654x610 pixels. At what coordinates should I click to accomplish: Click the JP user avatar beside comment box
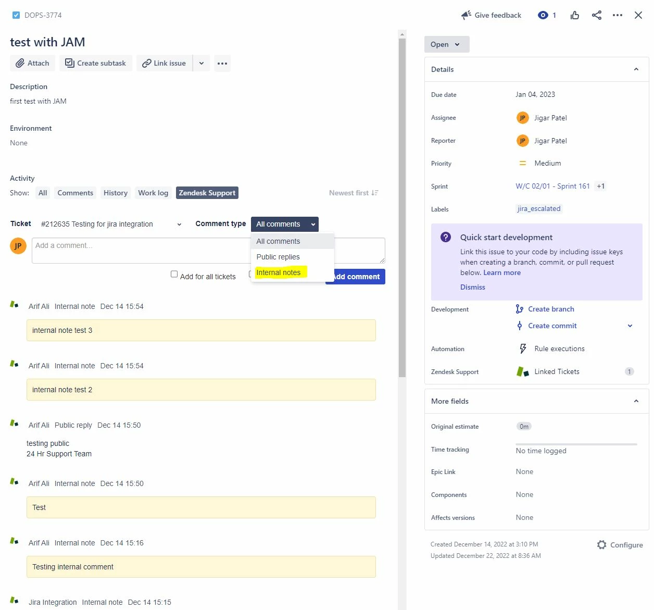coord(18,246)
